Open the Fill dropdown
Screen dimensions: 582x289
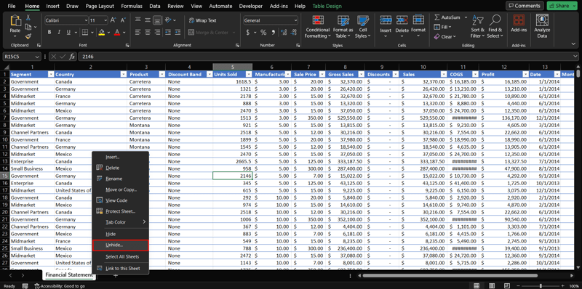[x=450, y=27]
